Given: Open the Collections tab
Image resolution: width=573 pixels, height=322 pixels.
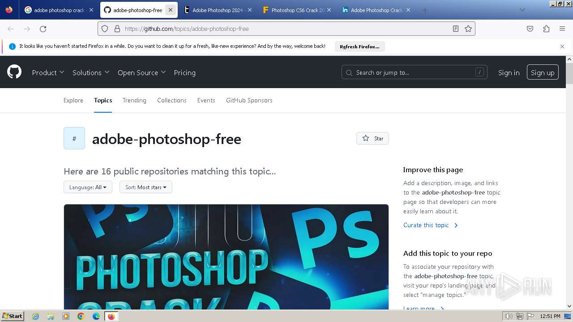Looking at the screenshot, I should tap(172, 100).
